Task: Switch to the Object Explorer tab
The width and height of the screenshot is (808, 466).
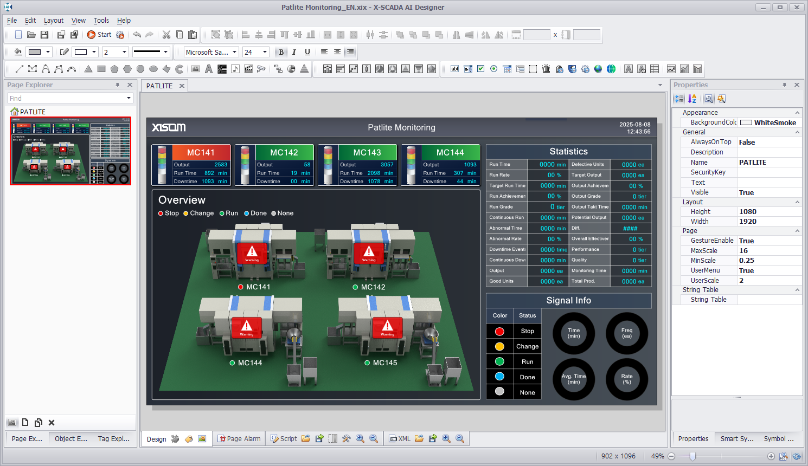Action: [70, 439]
